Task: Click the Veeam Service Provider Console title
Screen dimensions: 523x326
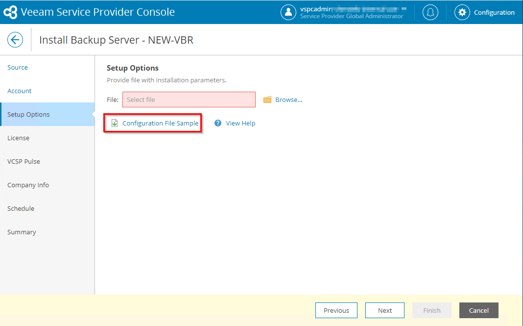Action: click(x=98, y=12)
